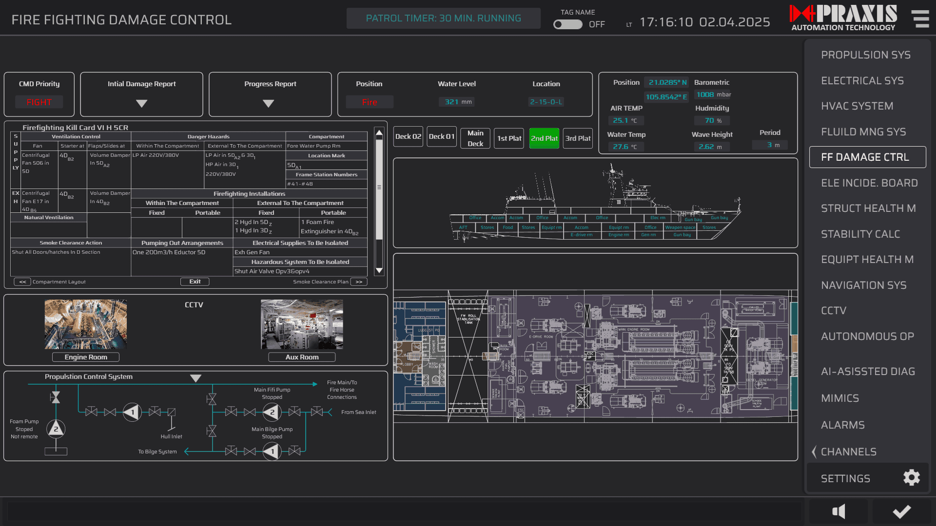Open the HVAC System menu item
The image size is (936, 526).
pos(857,106)
